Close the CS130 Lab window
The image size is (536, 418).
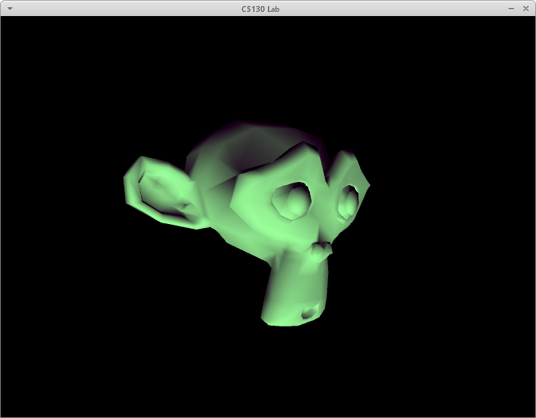point(526,9)
